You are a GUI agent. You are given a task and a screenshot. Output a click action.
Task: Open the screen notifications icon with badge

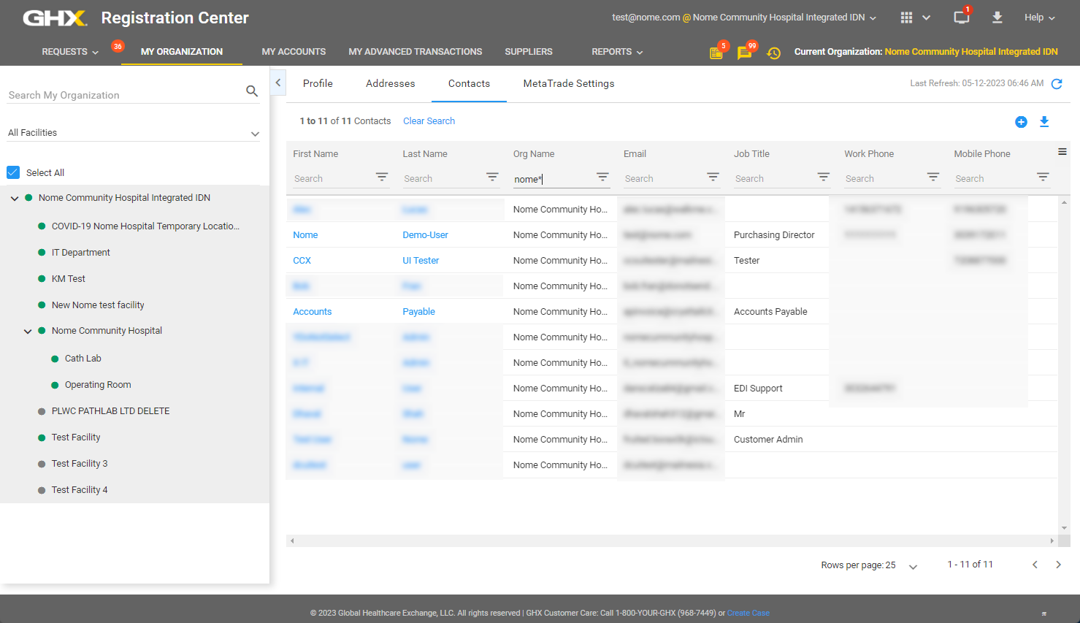pyautogui.click(x=962, y=18)
